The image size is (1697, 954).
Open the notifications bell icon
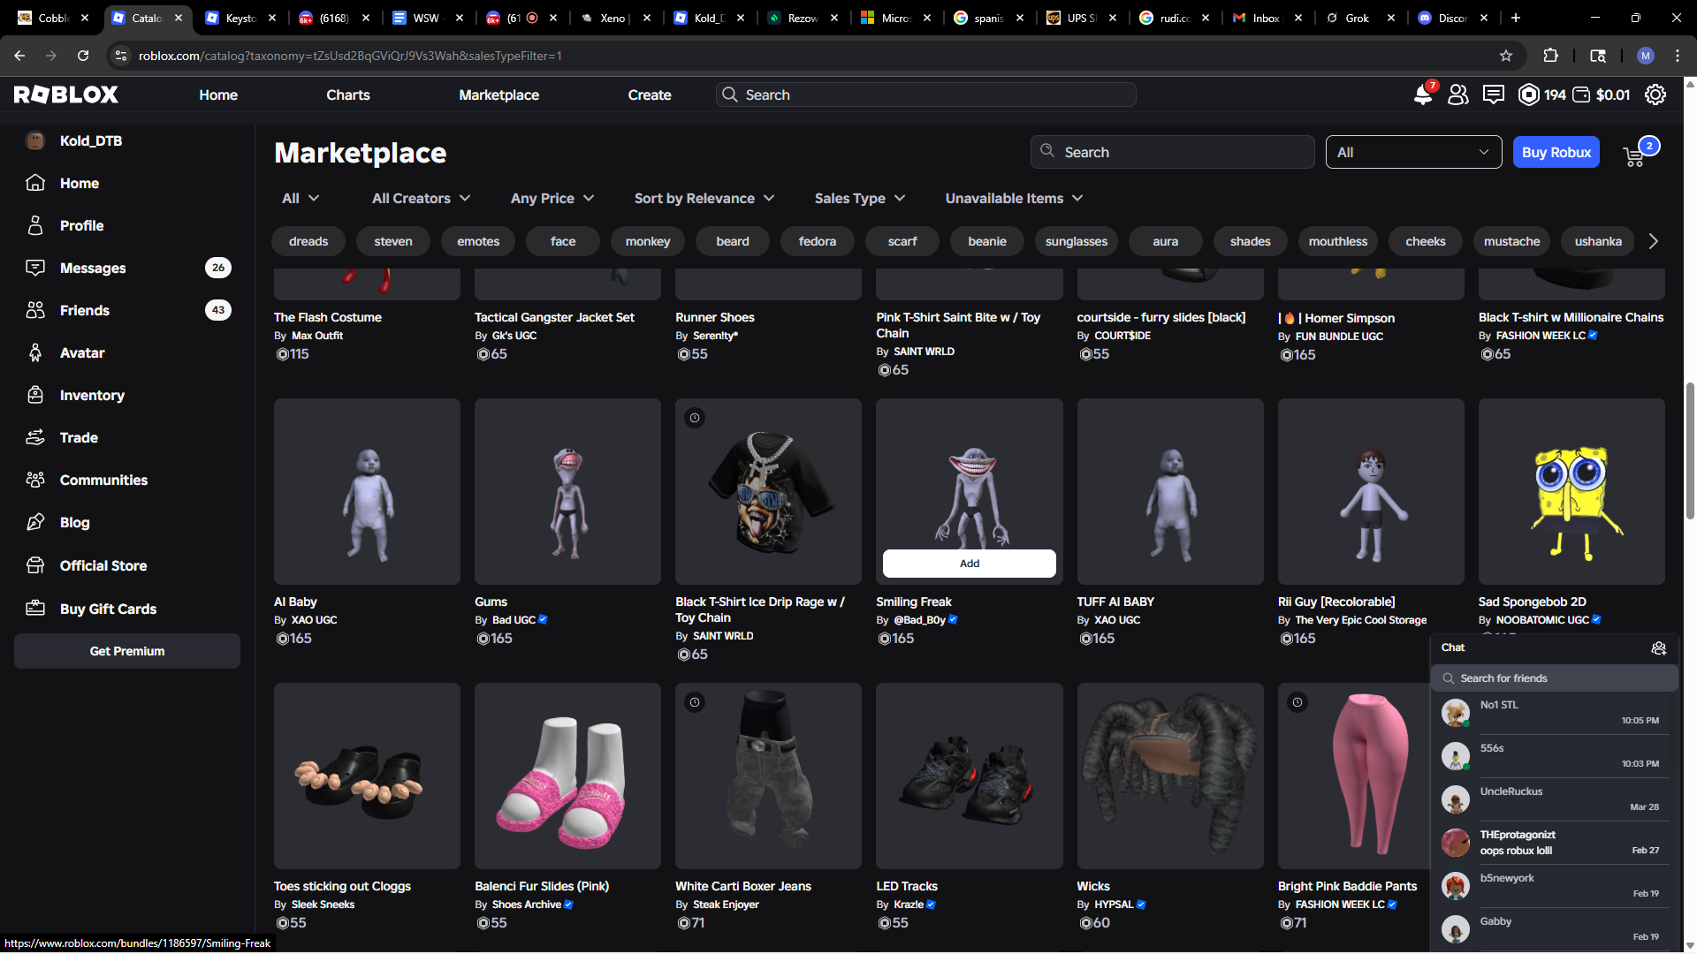[x=1423, y=95]
